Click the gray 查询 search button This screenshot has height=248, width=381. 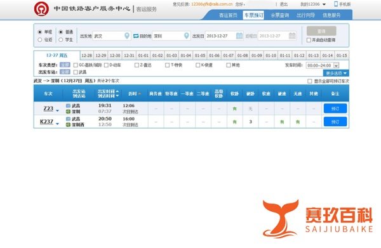pyautogui.click(x=321, y=31)
